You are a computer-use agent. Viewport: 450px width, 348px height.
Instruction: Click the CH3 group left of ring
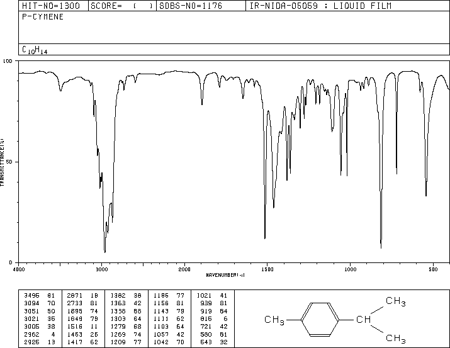pos(274,320)
